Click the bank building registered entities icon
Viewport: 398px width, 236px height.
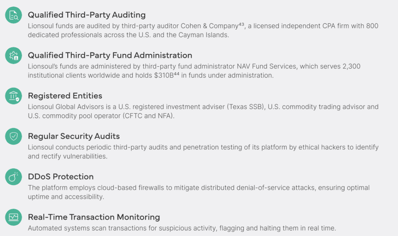coord(13,96)
